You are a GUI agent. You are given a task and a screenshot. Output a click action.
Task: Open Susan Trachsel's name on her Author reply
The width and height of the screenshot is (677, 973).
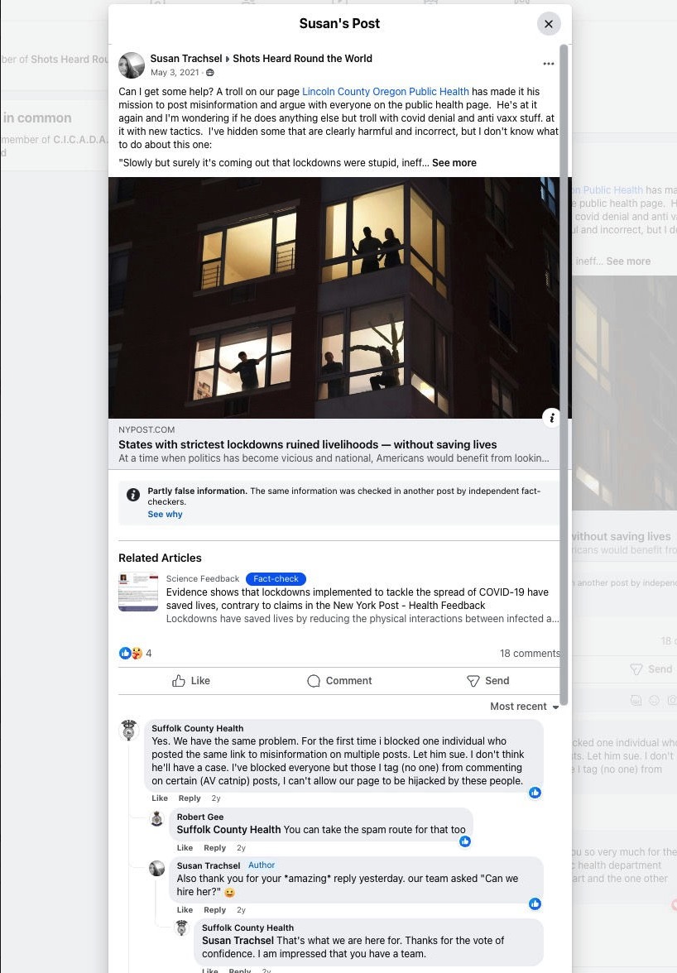tap(209, 865)
